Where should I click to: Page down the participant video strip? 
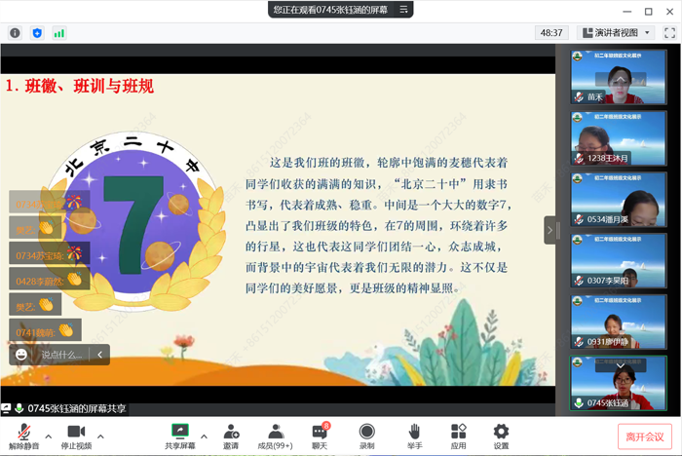621,365
